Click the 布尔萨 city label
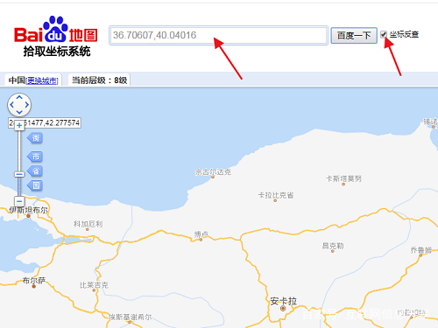Image resolution: width=438 pixels, height=328 pixels. coord(34,281)
